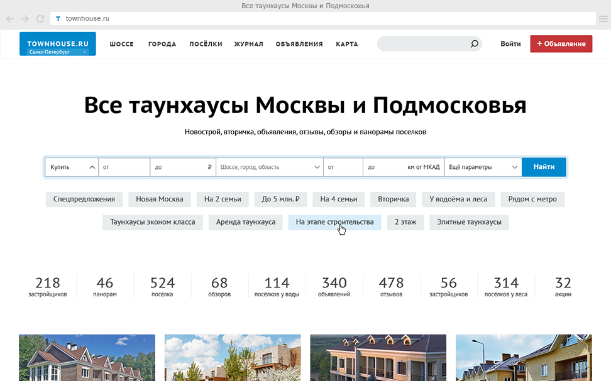The width and height of the screenshot is (611, 381).
Task: Go back with browser back arrow
Action: point(10,19)
